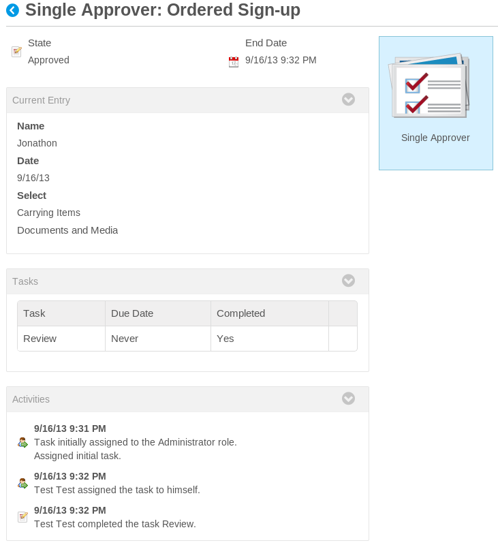Collapse the Current Entry panel chevron
Screen dimensions: 498x545
(x=348, y=99)
